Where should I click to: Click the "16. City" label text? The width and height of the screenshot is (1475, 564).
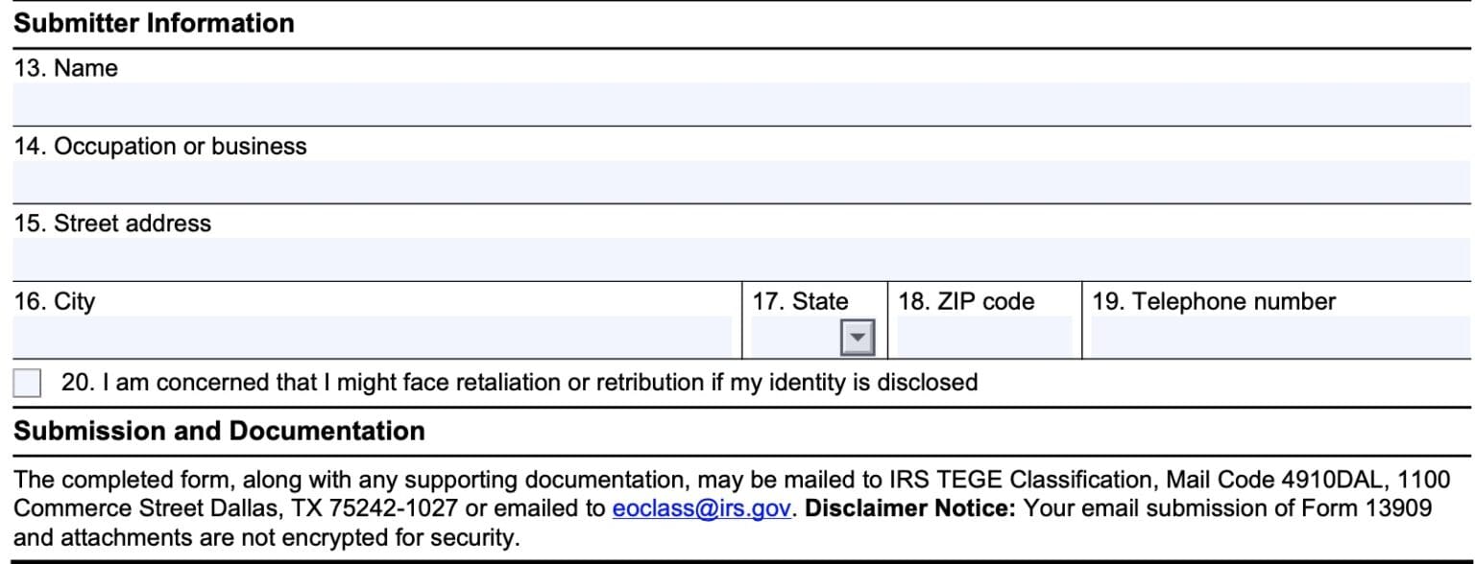(x=55, y=301)
